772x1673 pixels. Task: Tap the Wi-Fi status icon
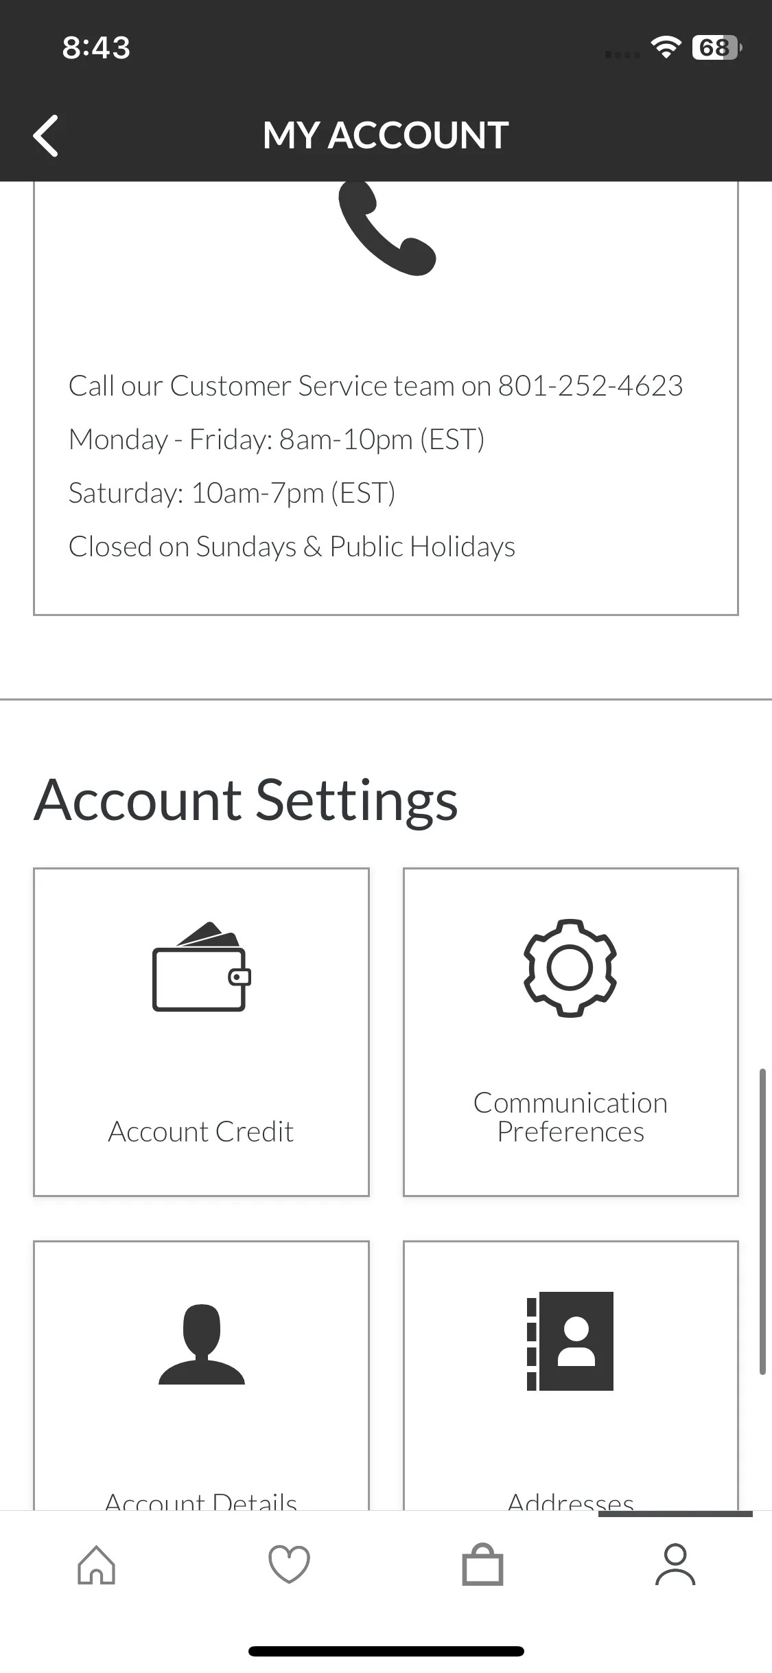pyautogui.click(x=666, y=47)
